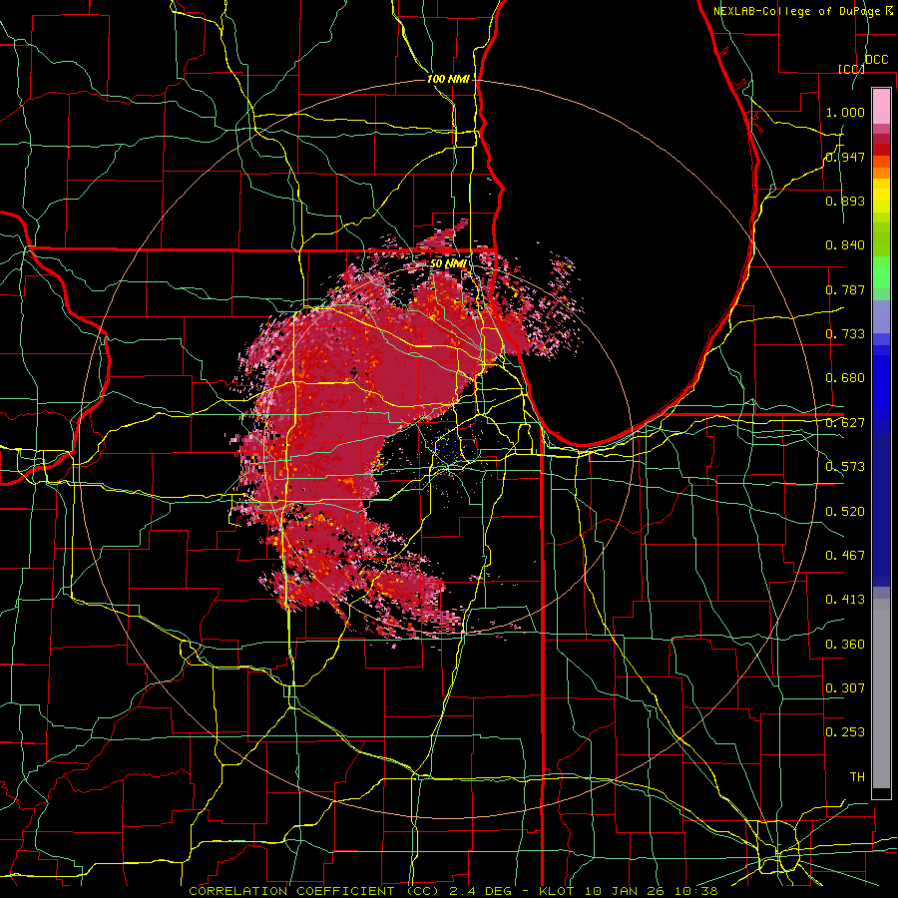Image resolution: width=898 pixels, height=898 pixels.
Task: Click the 0.680 legend value
Action: pos(845,378)
